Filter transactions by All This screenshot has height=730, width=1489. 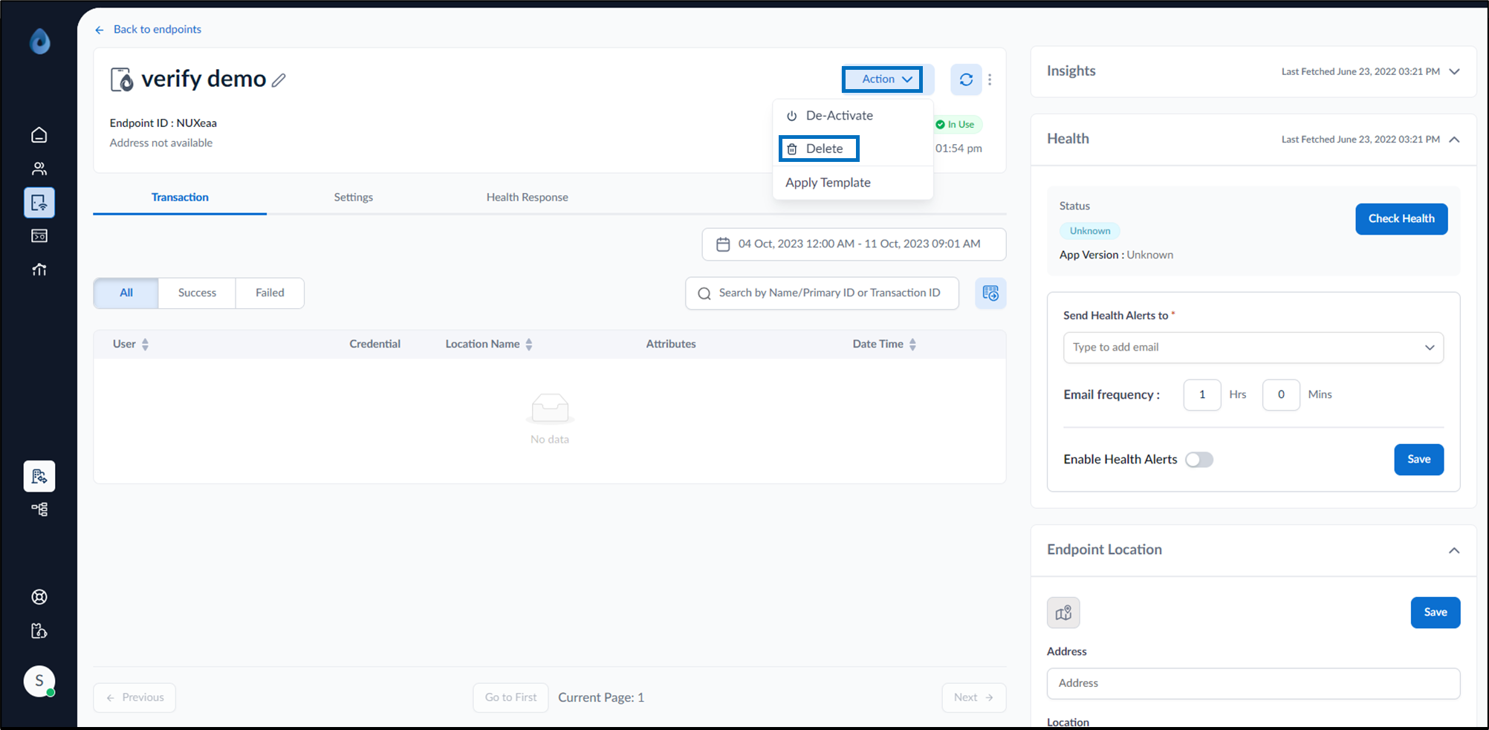pyautogui.click(x=126, y=293)
